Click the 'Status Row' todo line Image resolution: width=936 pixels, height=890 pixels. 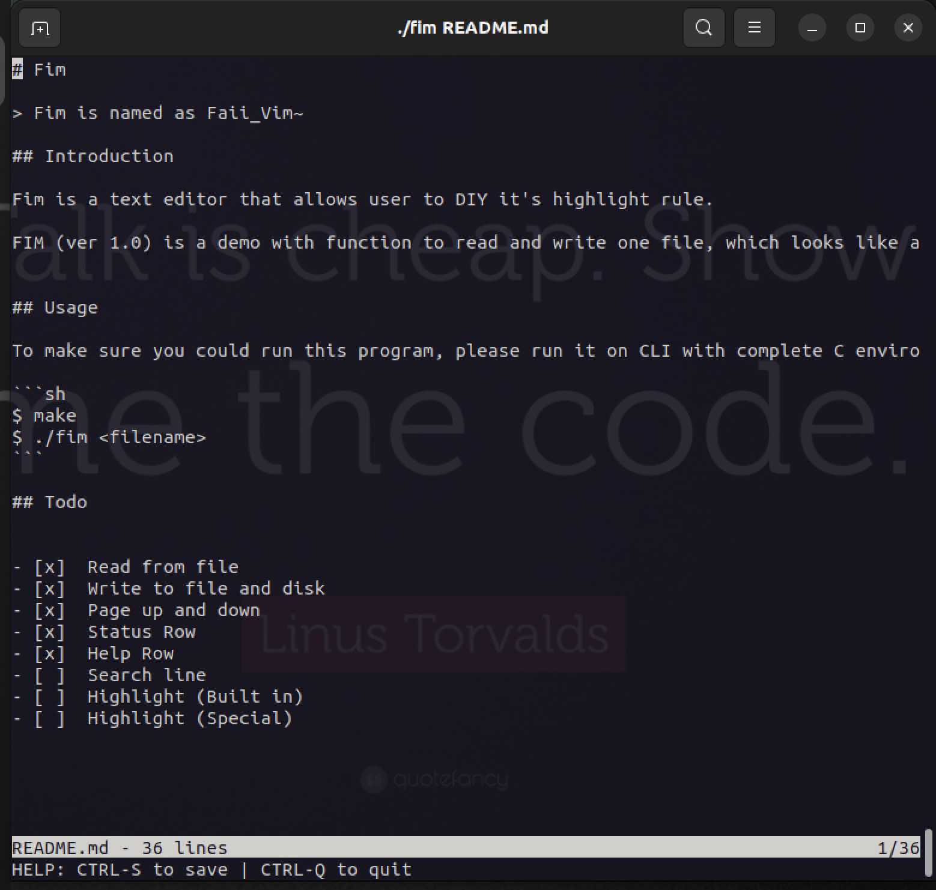click(x=104, y=632)
